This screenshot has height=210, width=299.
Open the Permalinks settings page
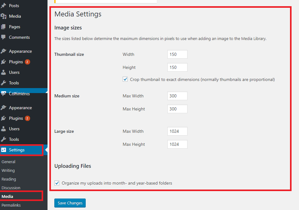pyautogui.click(x=11, y=205)
